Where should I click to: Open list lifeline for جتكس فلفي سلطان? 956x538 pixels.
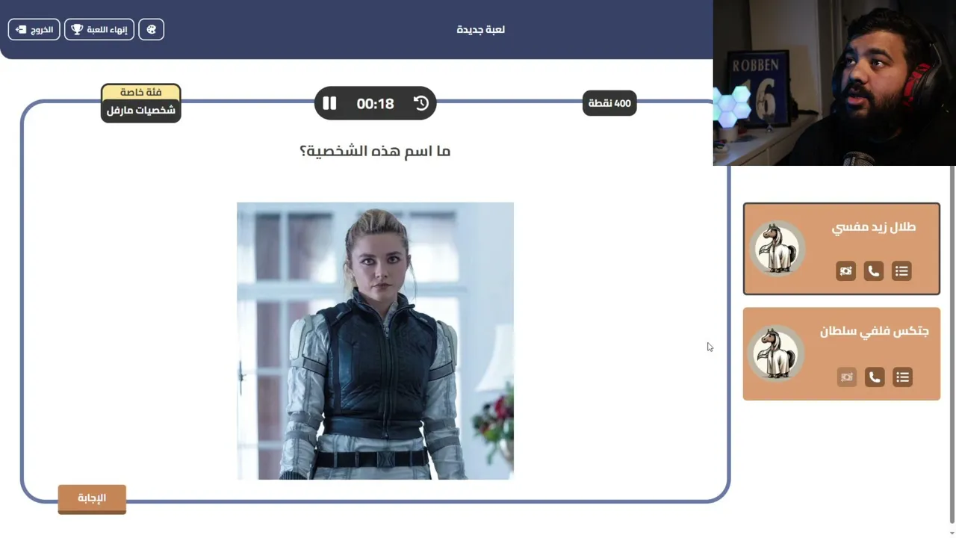902,377
